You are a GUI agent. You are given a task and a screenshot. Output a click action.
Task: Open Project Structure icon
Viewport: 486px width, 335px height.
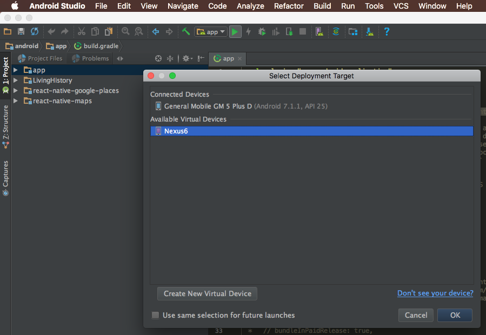coord(352,32)
